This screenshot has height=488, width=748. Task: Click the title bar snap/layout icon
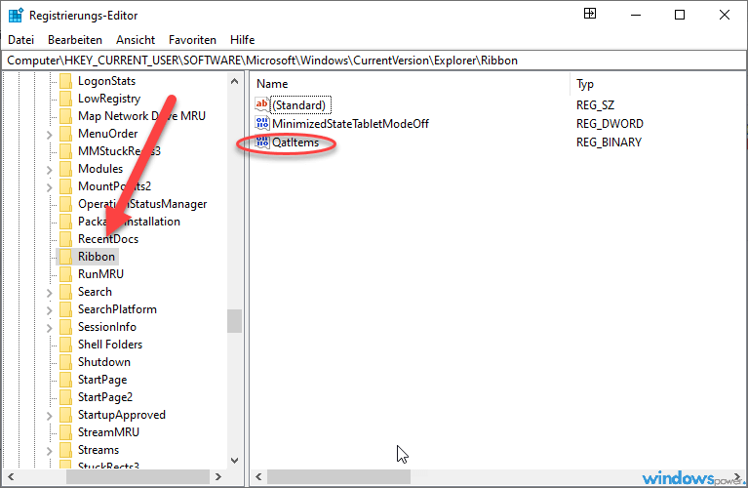click(590, 14)
